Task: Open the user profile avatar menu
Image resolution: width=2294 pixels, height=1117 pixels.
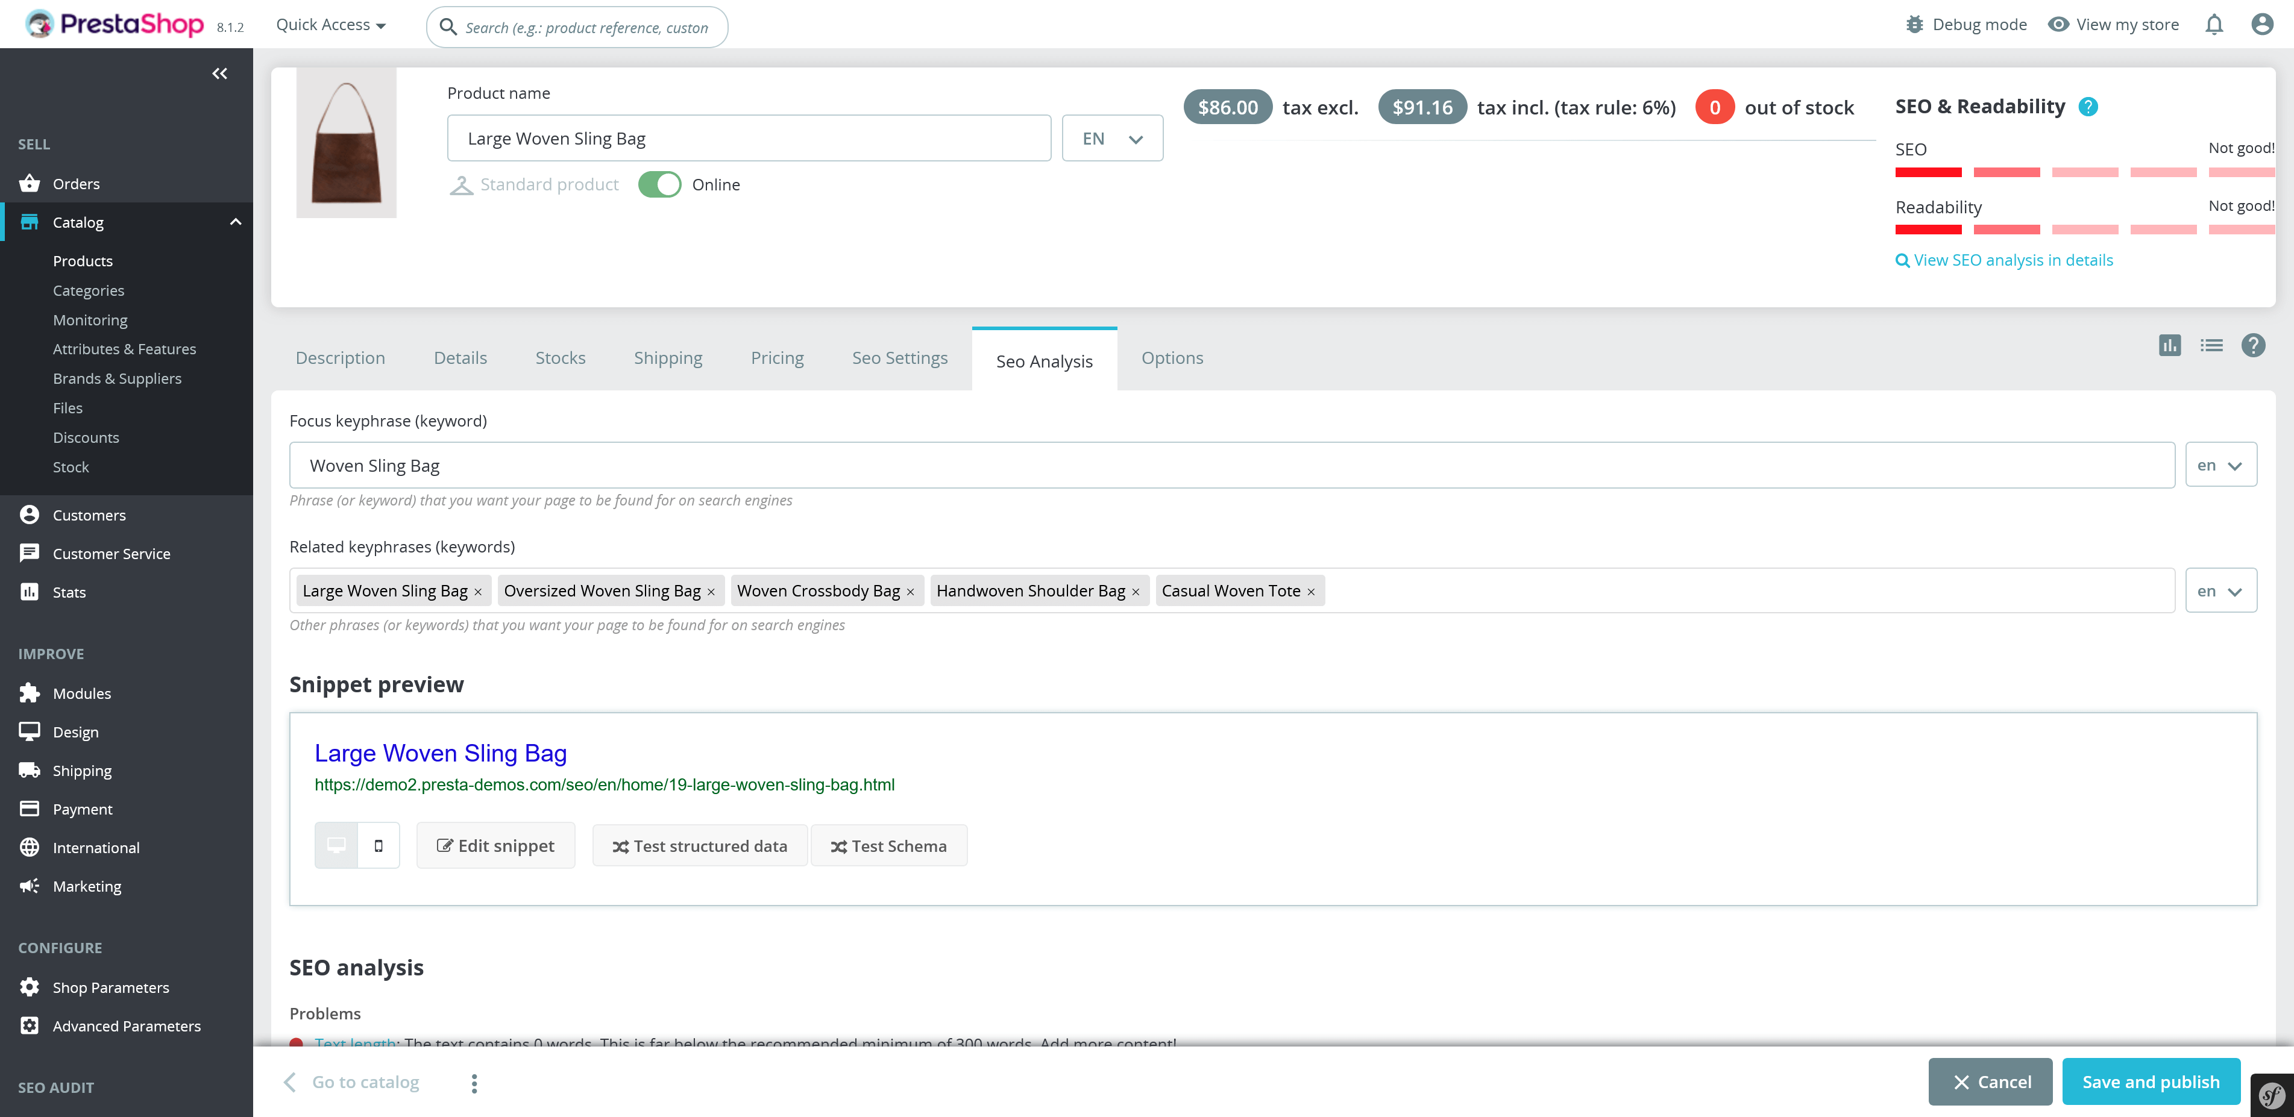Action: (2262, 25)
